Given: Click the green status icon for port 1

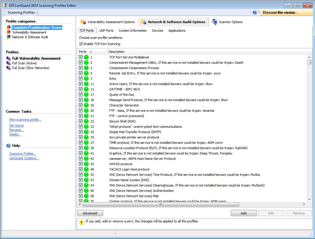Looking at the screenshot, I should coord(86,57).
